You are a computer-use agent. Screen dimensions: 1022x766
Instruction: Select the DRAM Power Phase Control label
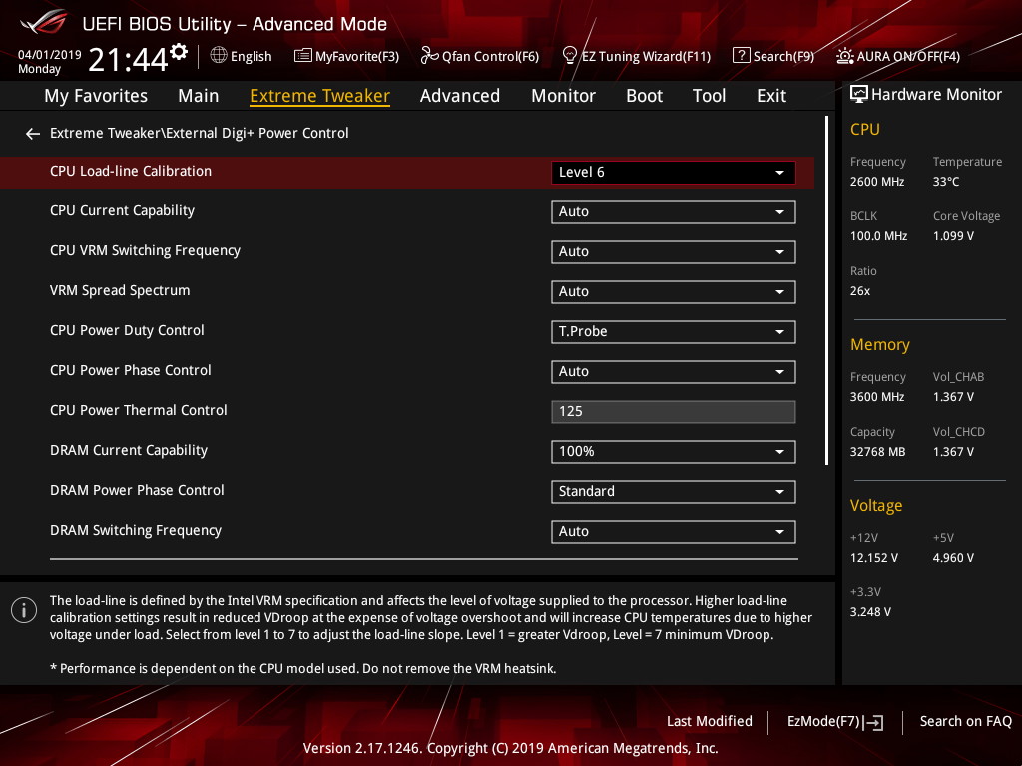[x=137, y=490]
